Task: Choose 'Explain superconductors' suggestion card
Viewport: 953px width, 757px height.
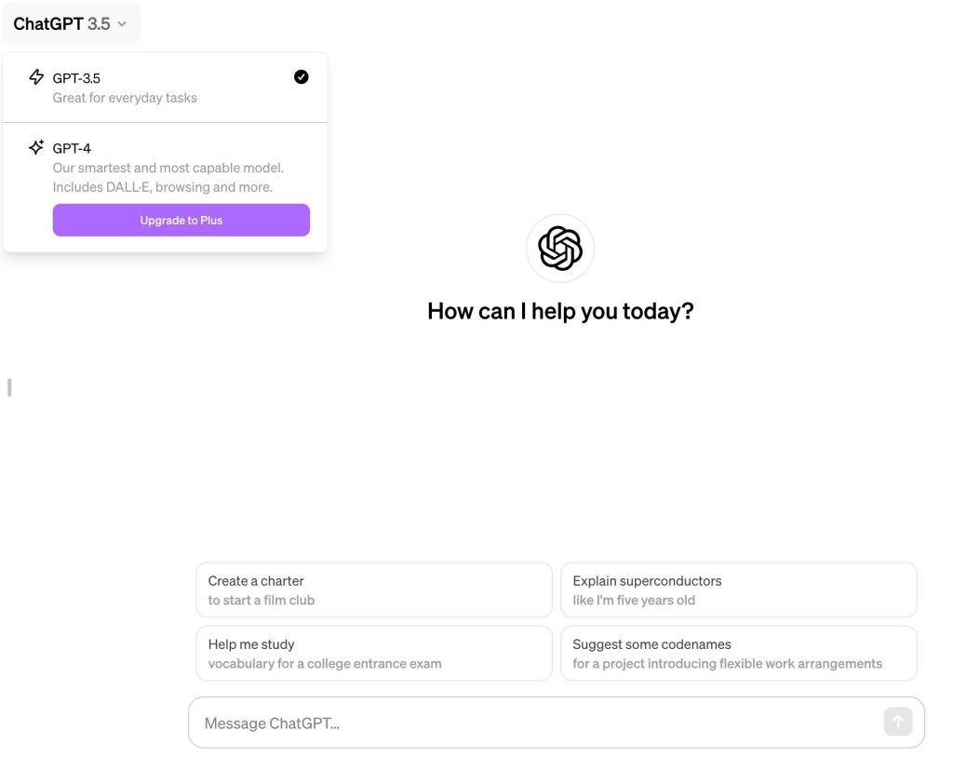Action: 738,589
